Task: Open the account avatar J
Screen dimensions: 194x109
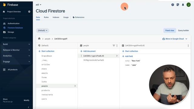Action: coord(189,5)
